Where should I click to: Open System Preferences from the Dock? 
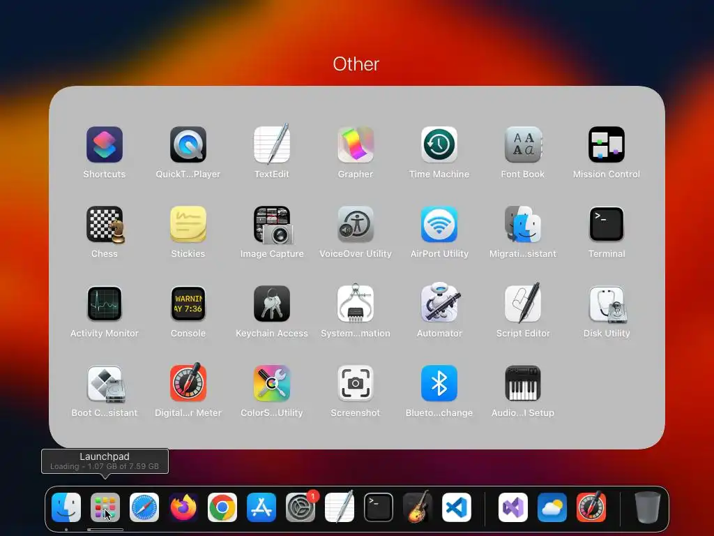[x=301, y=507]
